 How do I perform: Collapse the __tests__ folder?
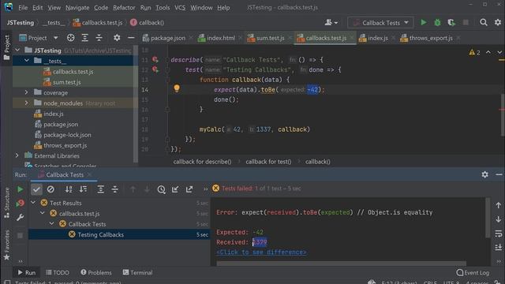[27, 61]
